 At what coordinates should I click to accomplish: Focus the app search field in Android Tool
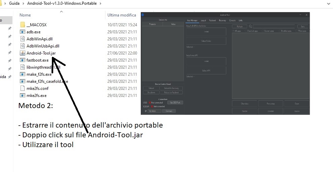274,27
